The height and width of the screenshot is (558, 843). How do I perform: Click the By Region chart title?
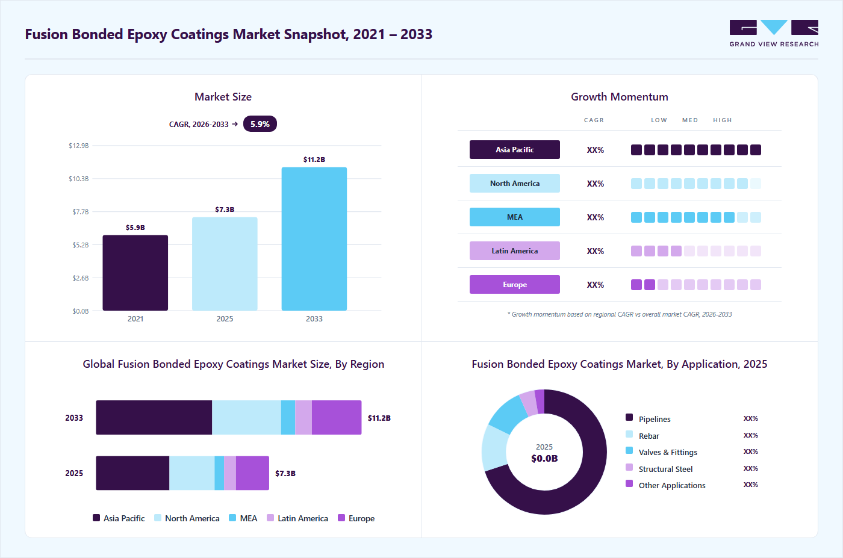(234, 364)
